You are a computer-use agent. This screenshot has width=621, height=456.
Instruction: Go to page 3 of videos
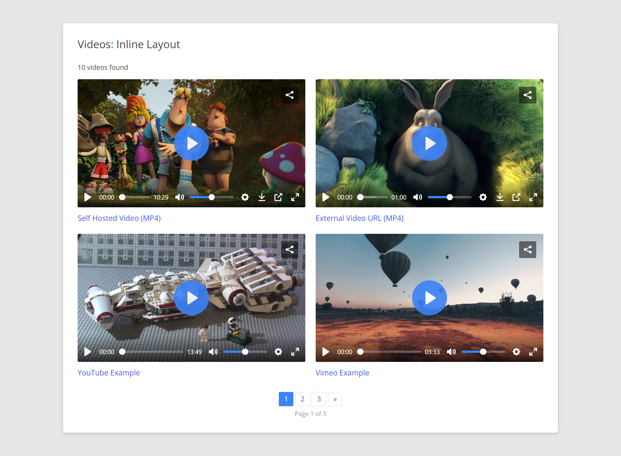pyautogui.click(x=319, y=399)
